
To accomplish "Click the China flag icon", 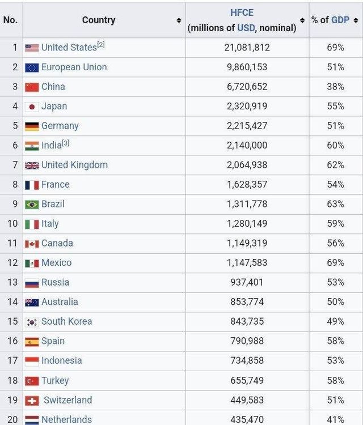I will pos(32,87).
